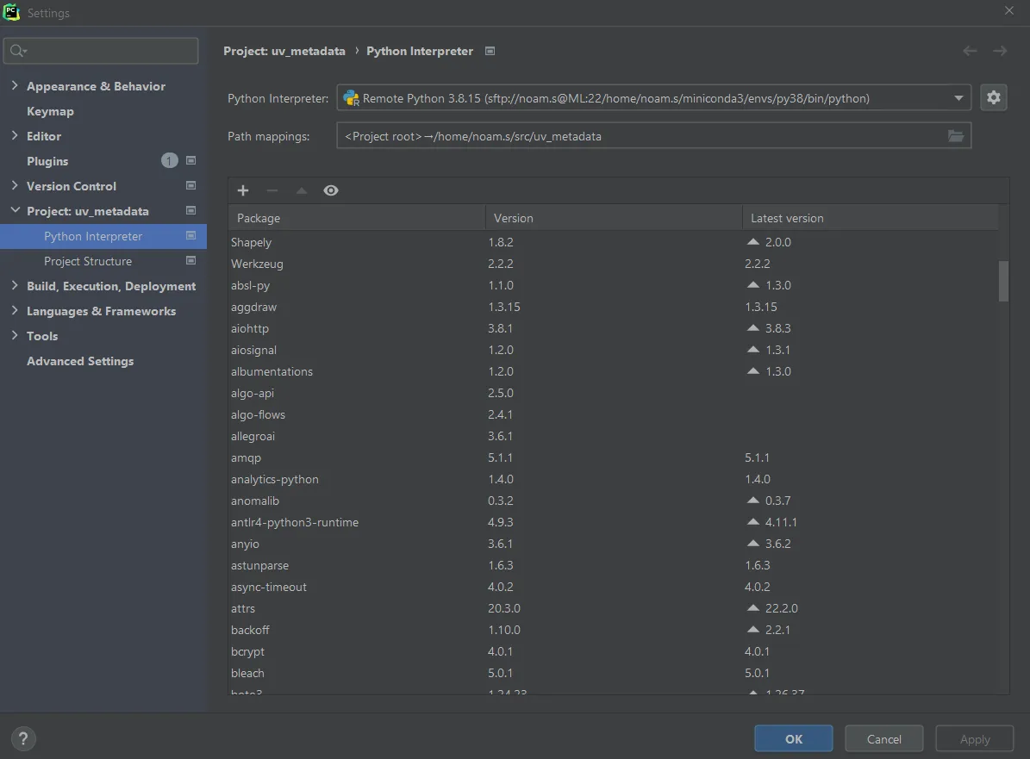This screenshot has width=1030, height=759.
Task: Click Project: uv_metadata breadcrumb
Action: pos(284,51)
